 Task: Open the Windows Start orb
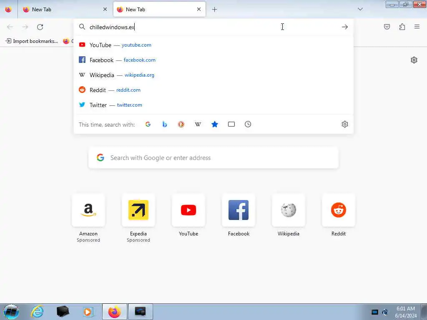tap(11, 312)
